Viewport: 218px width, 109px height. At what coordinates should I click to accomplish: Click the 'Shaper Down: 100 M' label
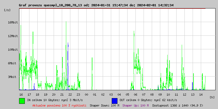104,105
